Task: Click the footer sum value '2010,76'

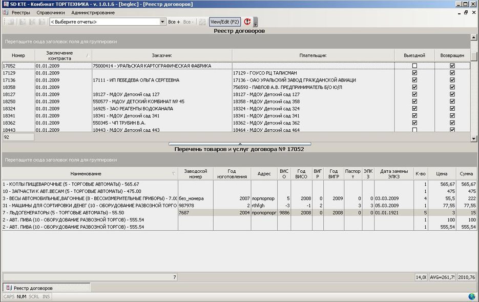Action: pyautogui.click(x=467, y=277)
